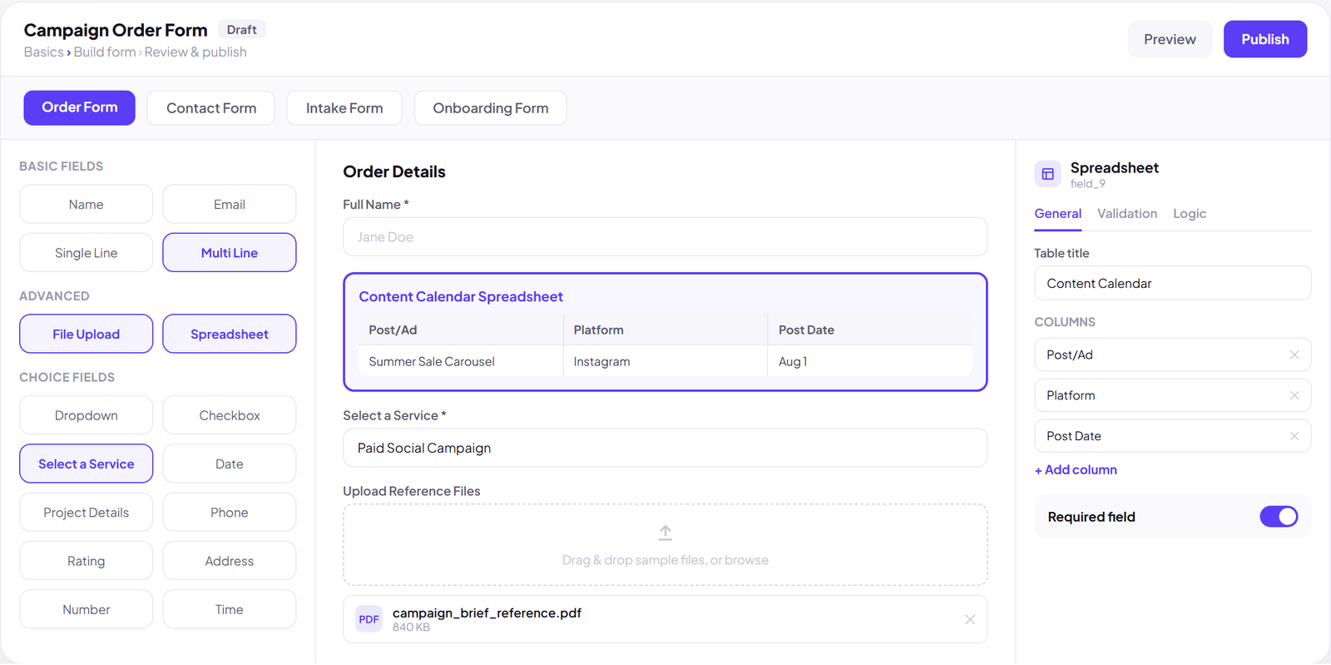Add an Email field from basic fields
This screenshot has height=665, width=1331.
pos(230,204)
